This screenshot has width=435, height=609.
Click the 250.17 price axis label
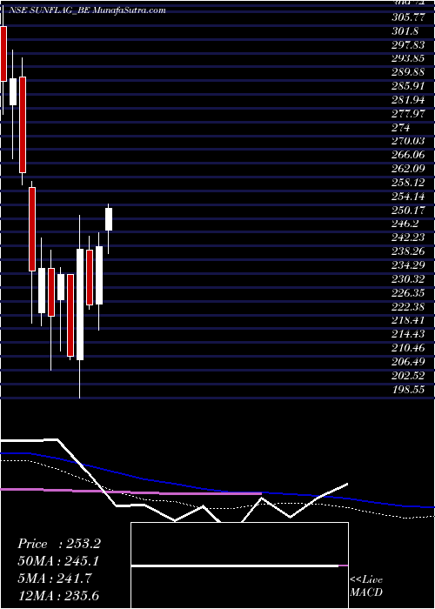coord(408,211)
